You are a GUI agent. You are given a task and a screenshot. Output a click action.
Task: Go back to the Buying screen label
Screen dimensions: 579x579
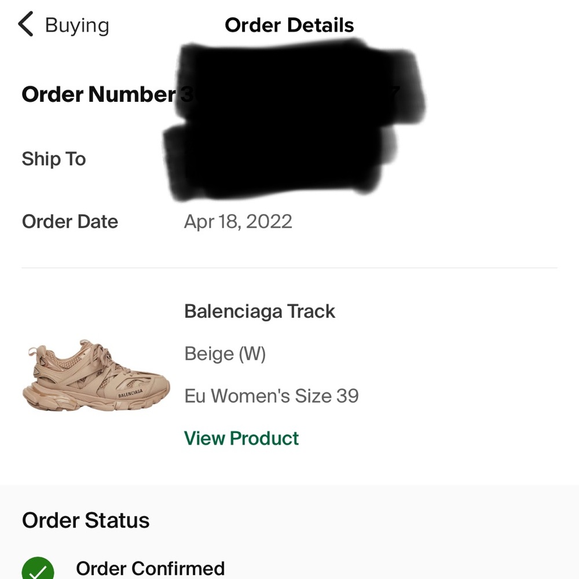76,25
